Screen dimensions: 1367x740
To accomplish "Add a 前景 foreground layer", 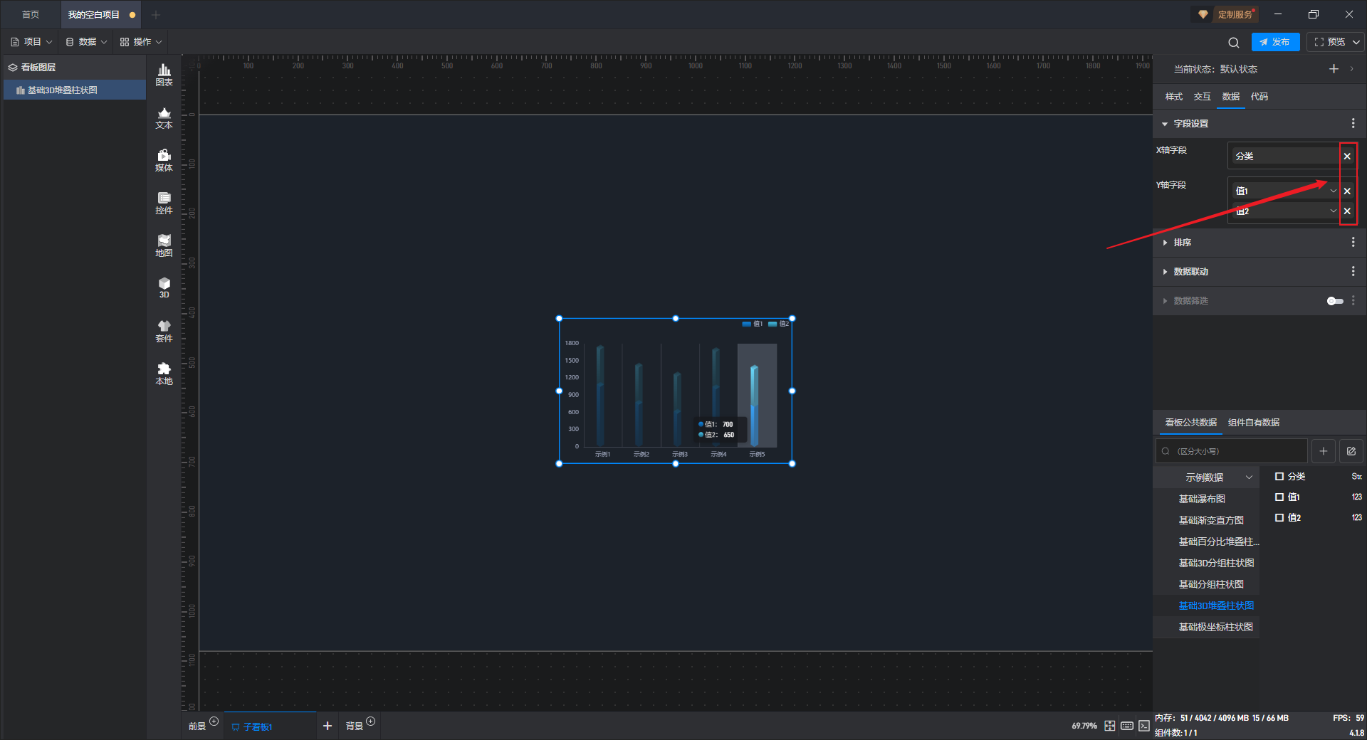I will point(214,721).
